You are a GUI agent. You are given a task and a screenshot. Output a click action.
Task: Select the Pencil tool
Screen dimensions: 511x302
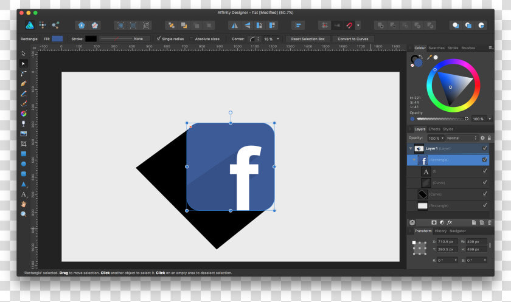pos(24,94)
